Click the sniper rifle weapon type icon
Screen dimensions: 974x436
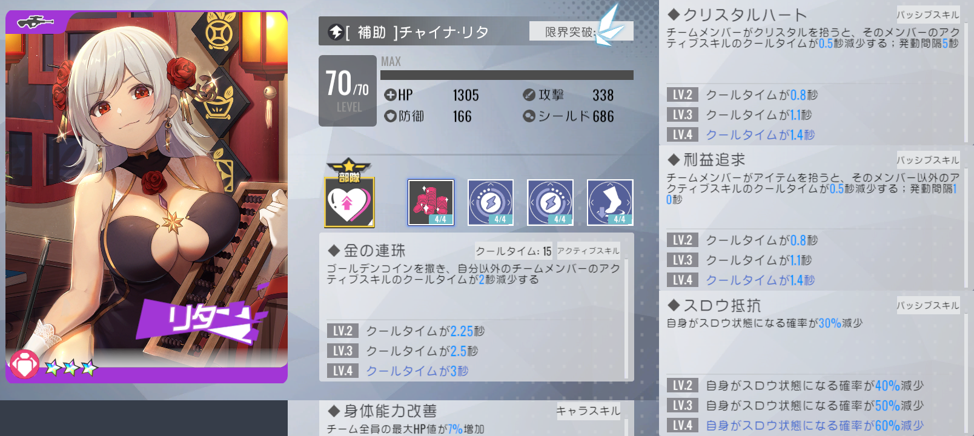tap(36, 23)
